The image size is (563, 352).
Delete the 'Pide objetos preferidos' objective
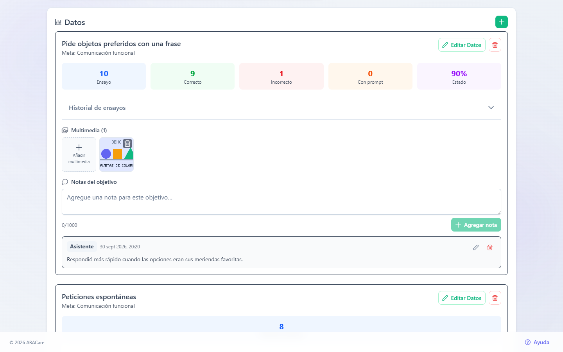click(x=495, y=45)
